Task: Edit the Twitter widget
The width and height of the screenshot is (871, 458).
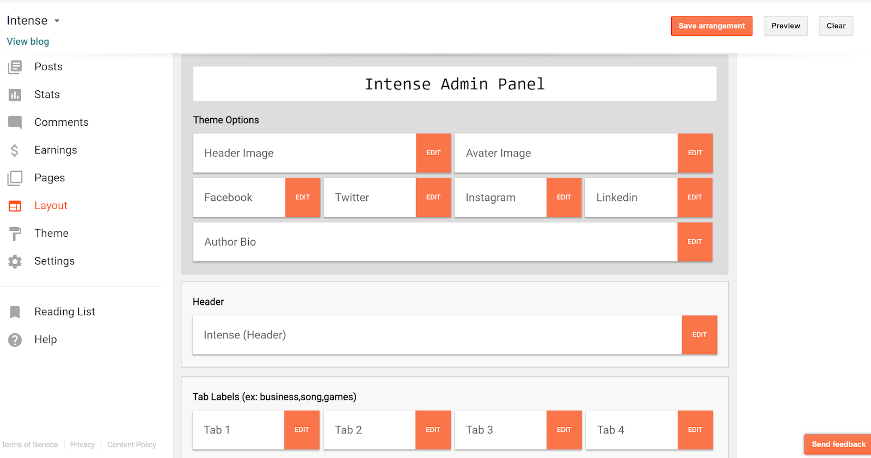Action: coord(433,198)
